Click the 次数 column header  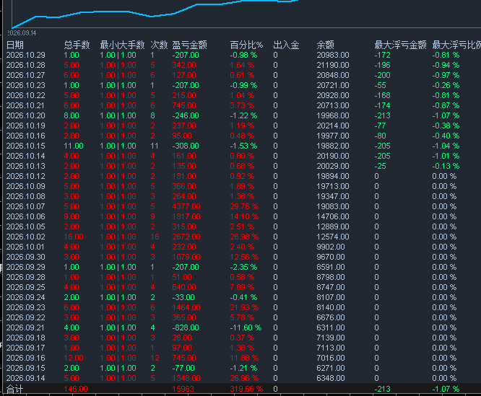point(159,45)
